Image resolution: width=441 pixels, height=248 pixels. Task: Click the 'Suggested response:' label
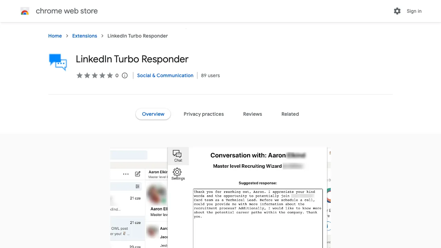258,183
